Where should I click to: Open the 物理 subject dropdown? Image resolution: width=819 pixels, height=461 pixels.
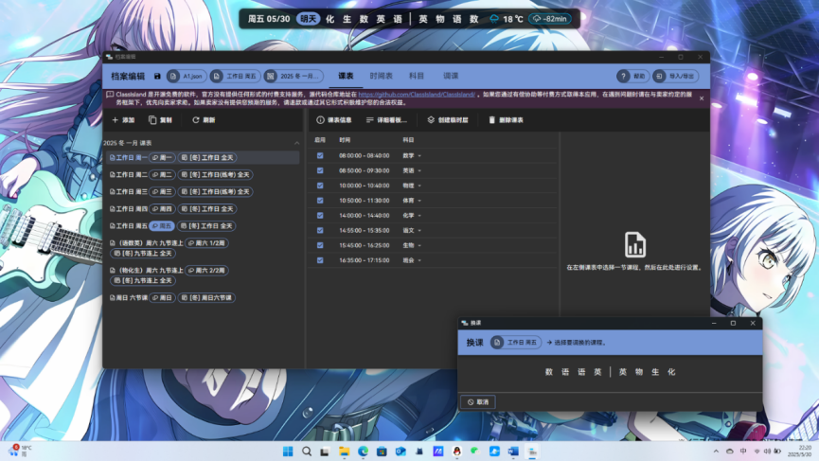click(412, 186)
